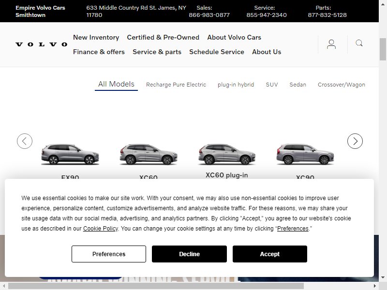Click the XC60 car image
Image resolution: width=387 pixels, height=290 pixels.
tap(149, 154)
